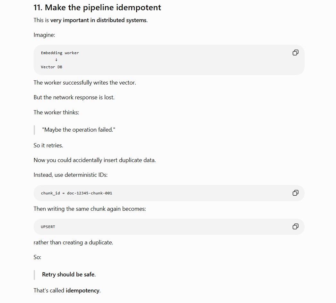This screenshot has width=336, height=303.
Task: Click bold 'very important in distributed systems' text
Action: coord(98,20)
